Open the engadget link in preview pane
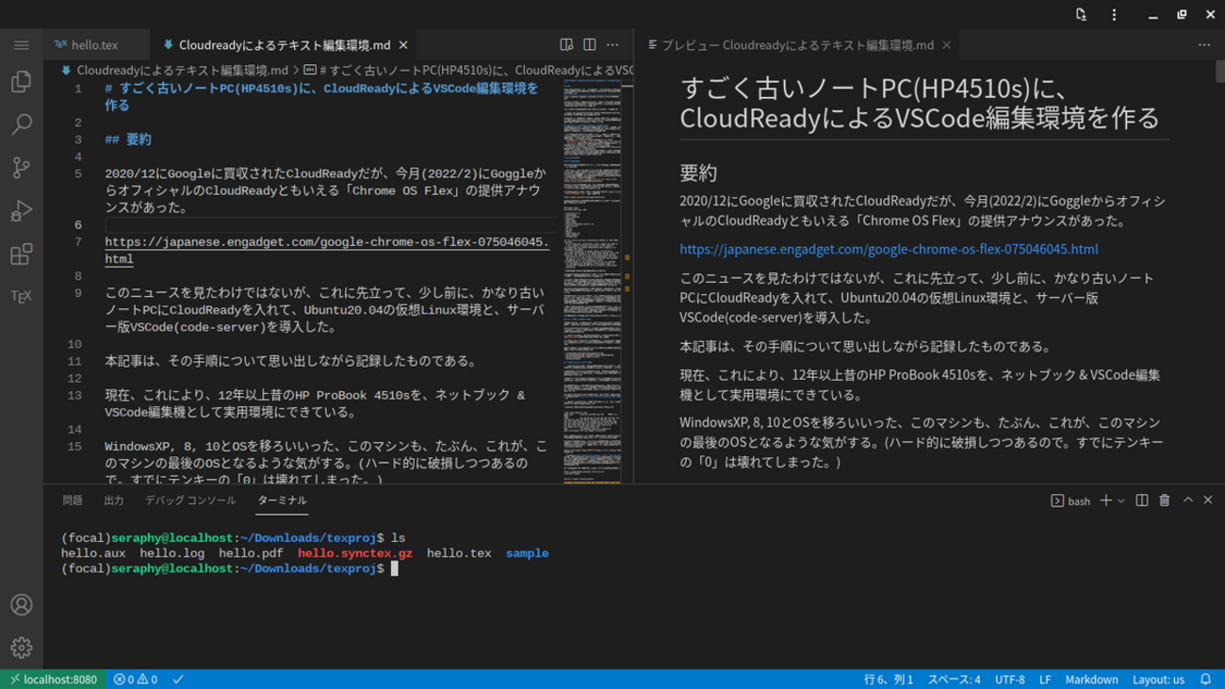This screenshot has height=689, width=1225. (889, 250)
